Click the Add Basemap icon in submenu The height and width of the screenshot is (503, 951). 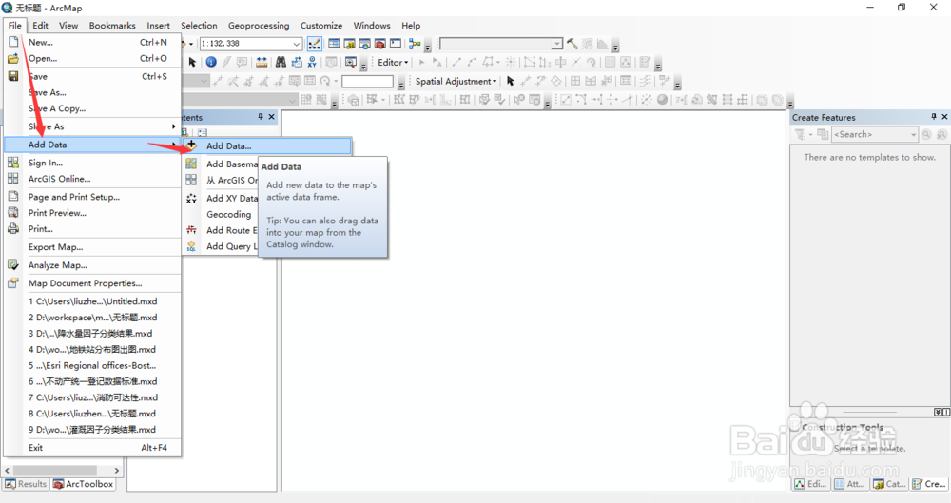click(191, 164)
